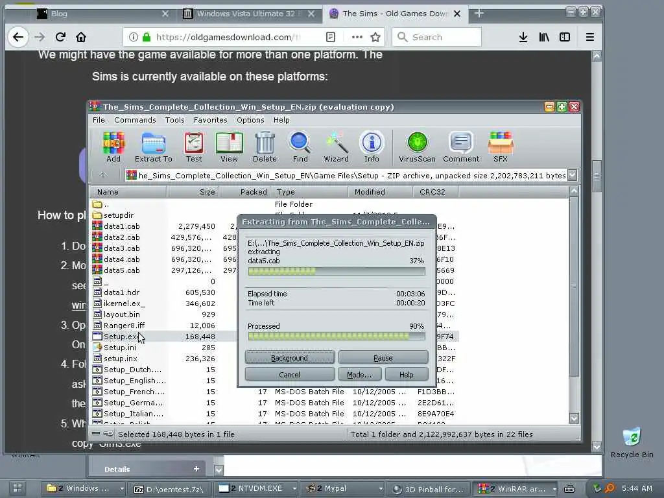Image resolution: width=664 pixels, height=498 pixels.
Task: Expand the Details panel plus sign
Action: pos(196,469)
